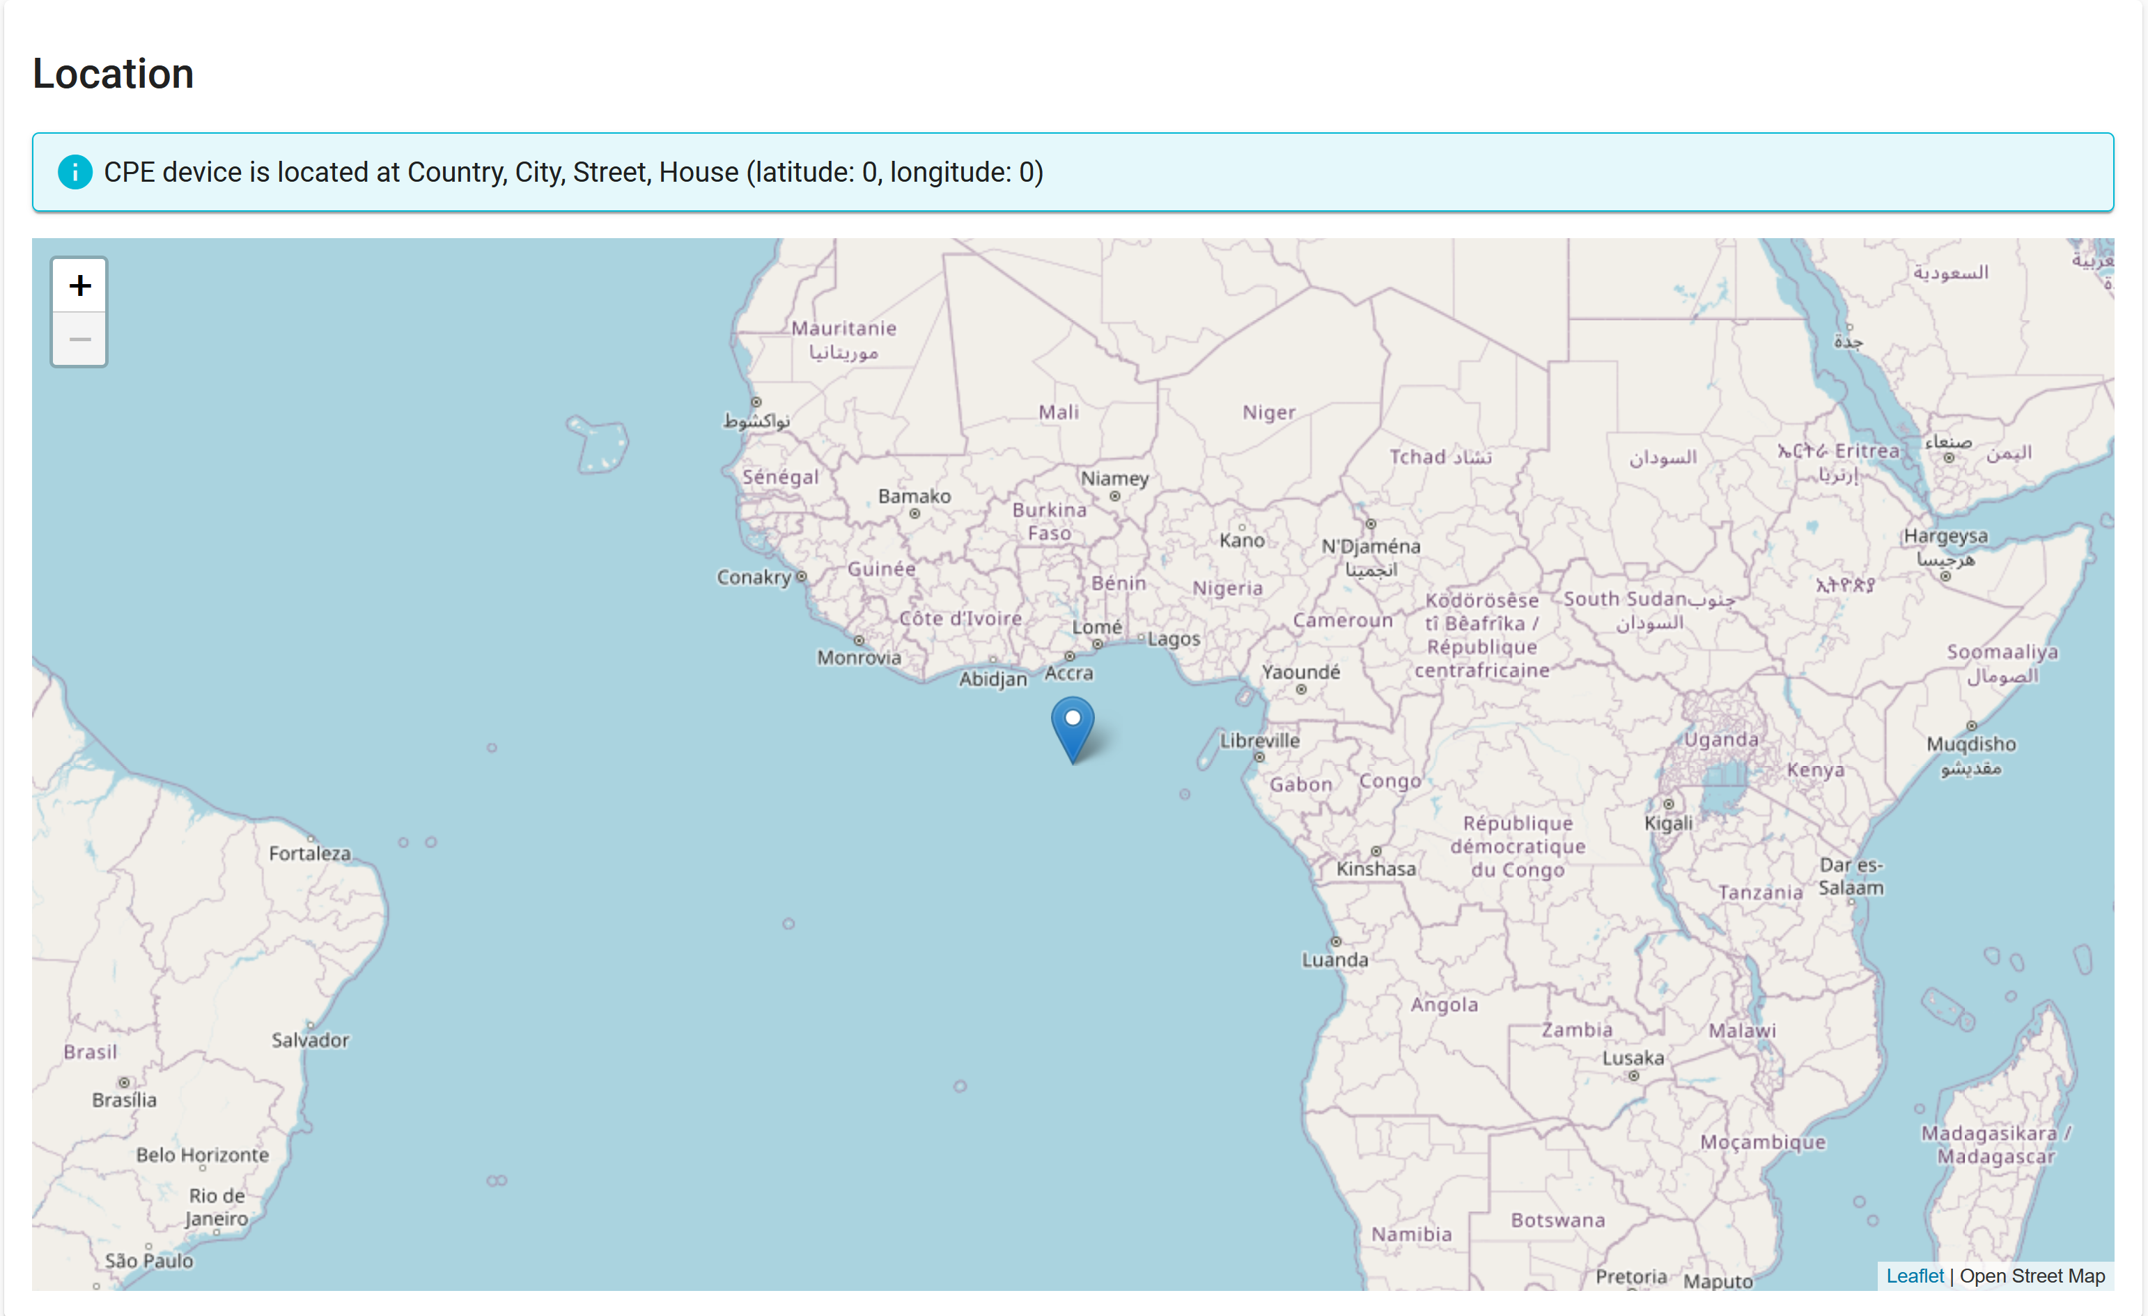Click the Luanda city label
Viewport: 2148px width, 1316px height.
pyautogui.click(x=1334, y=959)
